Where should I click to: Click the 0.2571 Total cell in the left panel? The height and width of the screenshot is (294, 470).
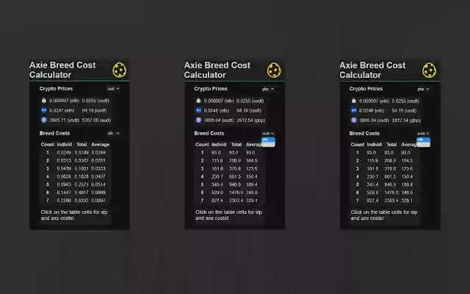[82, 184]
